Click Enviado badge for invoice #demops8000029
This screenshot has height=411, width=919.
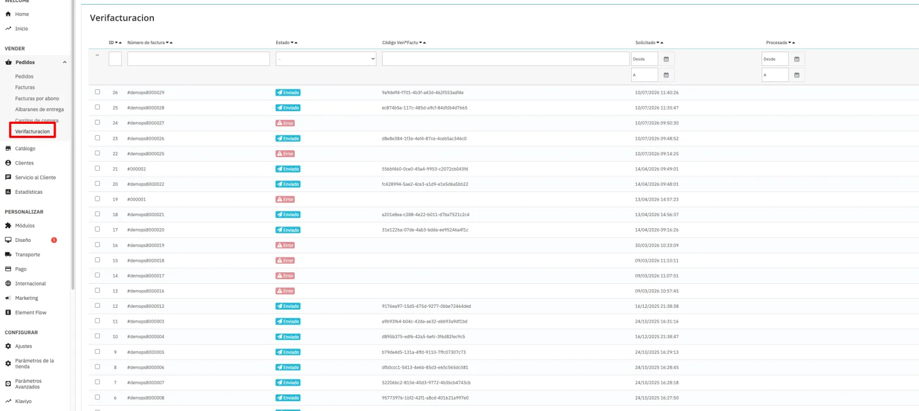288,93
